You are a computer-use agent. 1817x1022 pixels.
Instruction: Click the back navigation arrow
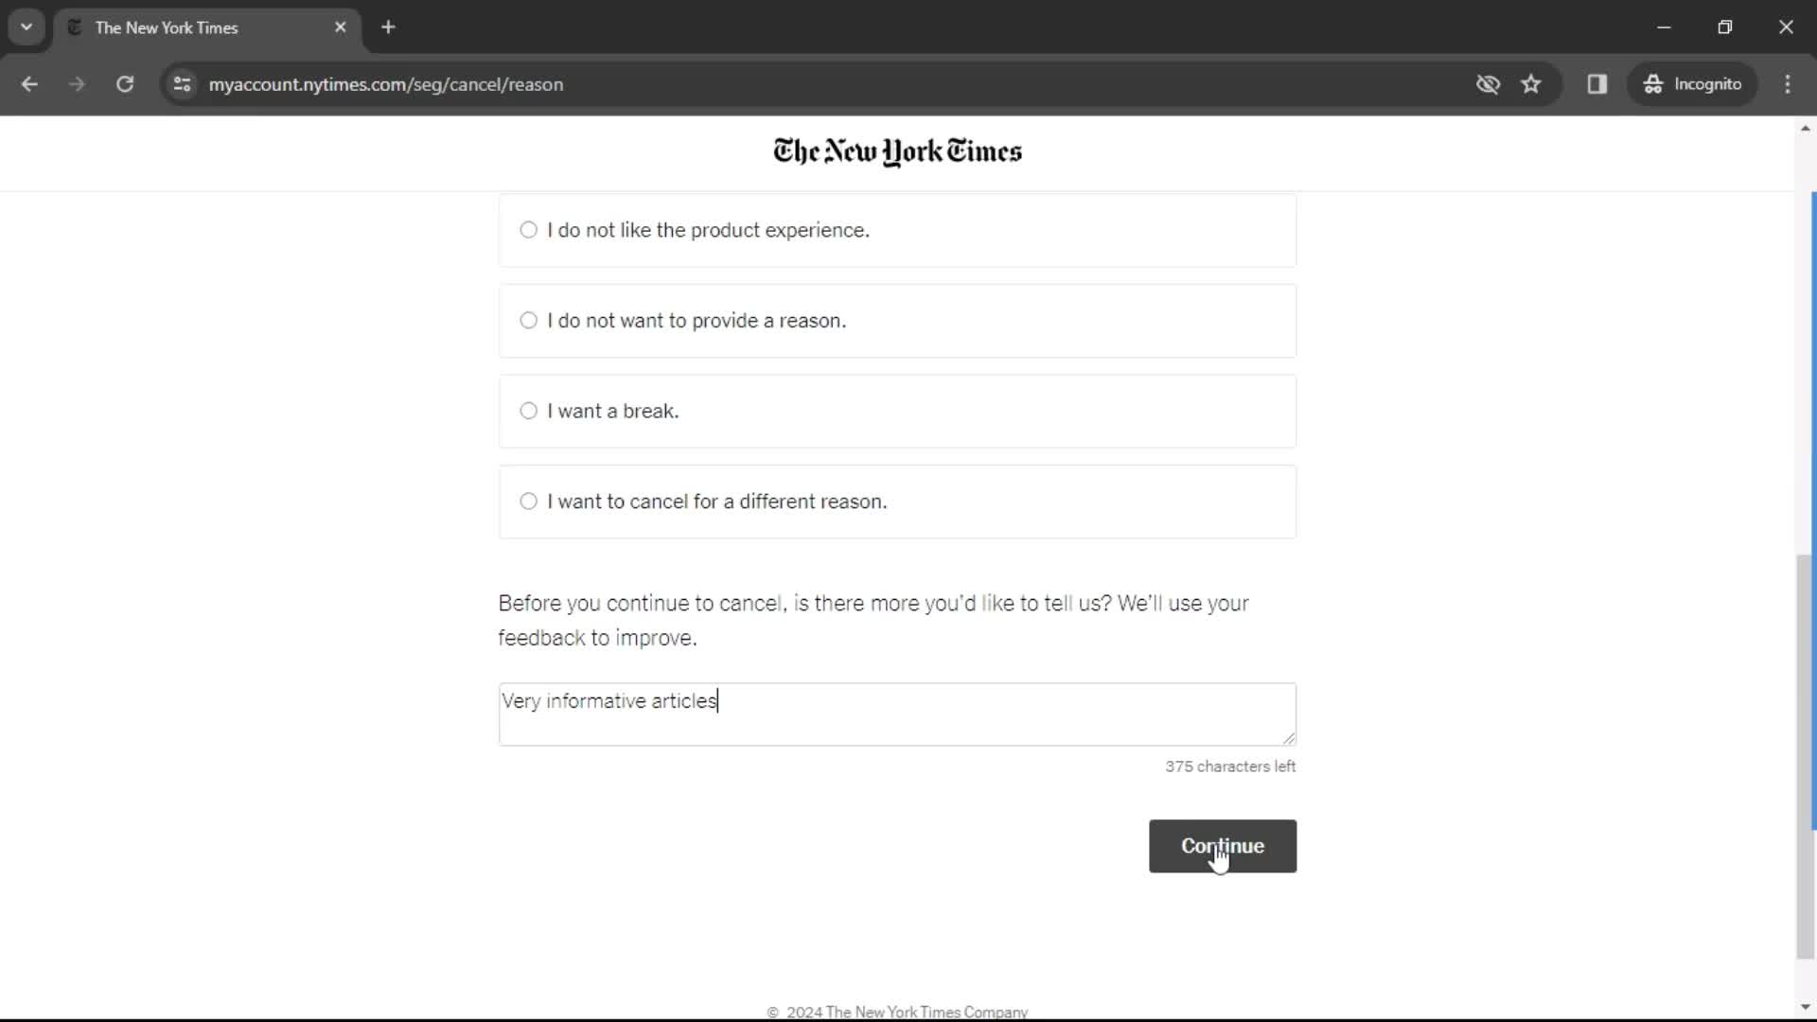coord(28,83)
